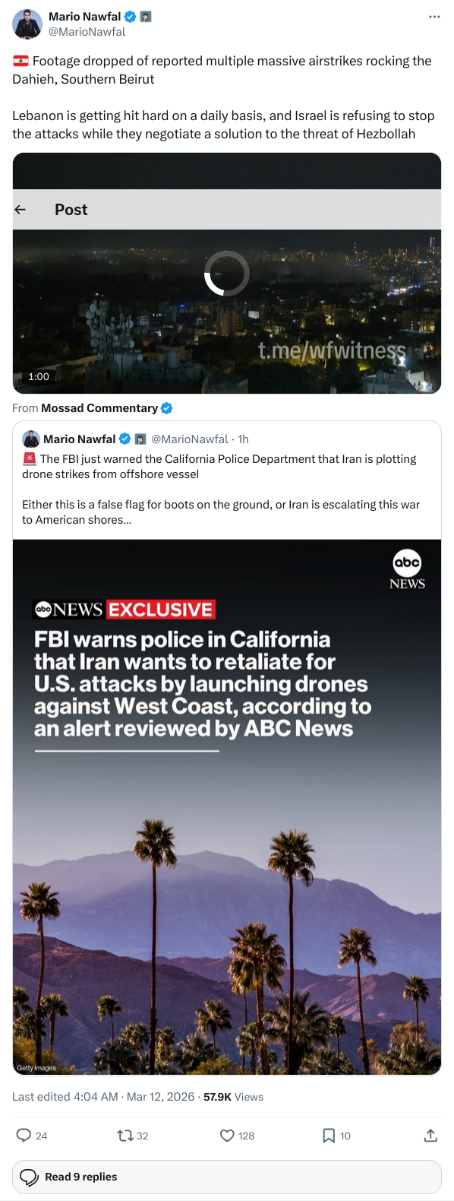Click the reply comment icon
The image size is (454, 1201).
tap(24, 1135)
